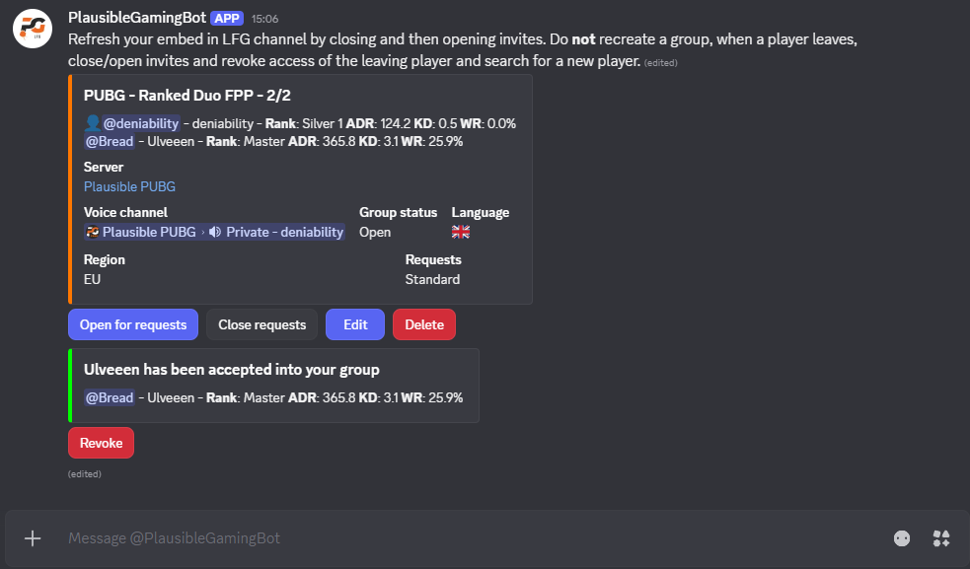The height and width of the screenshot is (569, 970).
Task: Click the speaker icon in voice channel
Action: (x=215, y=232)
